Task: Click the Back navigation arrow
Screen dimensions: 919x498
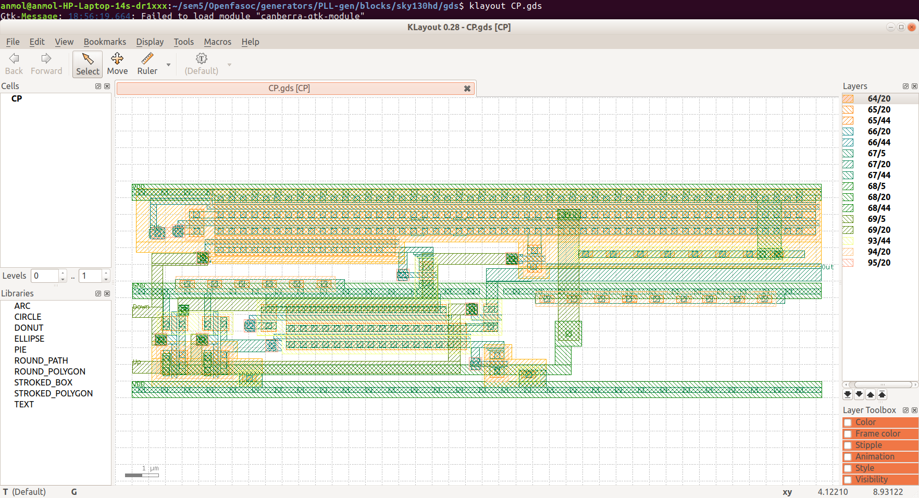Action: click(x=14, y=64)
